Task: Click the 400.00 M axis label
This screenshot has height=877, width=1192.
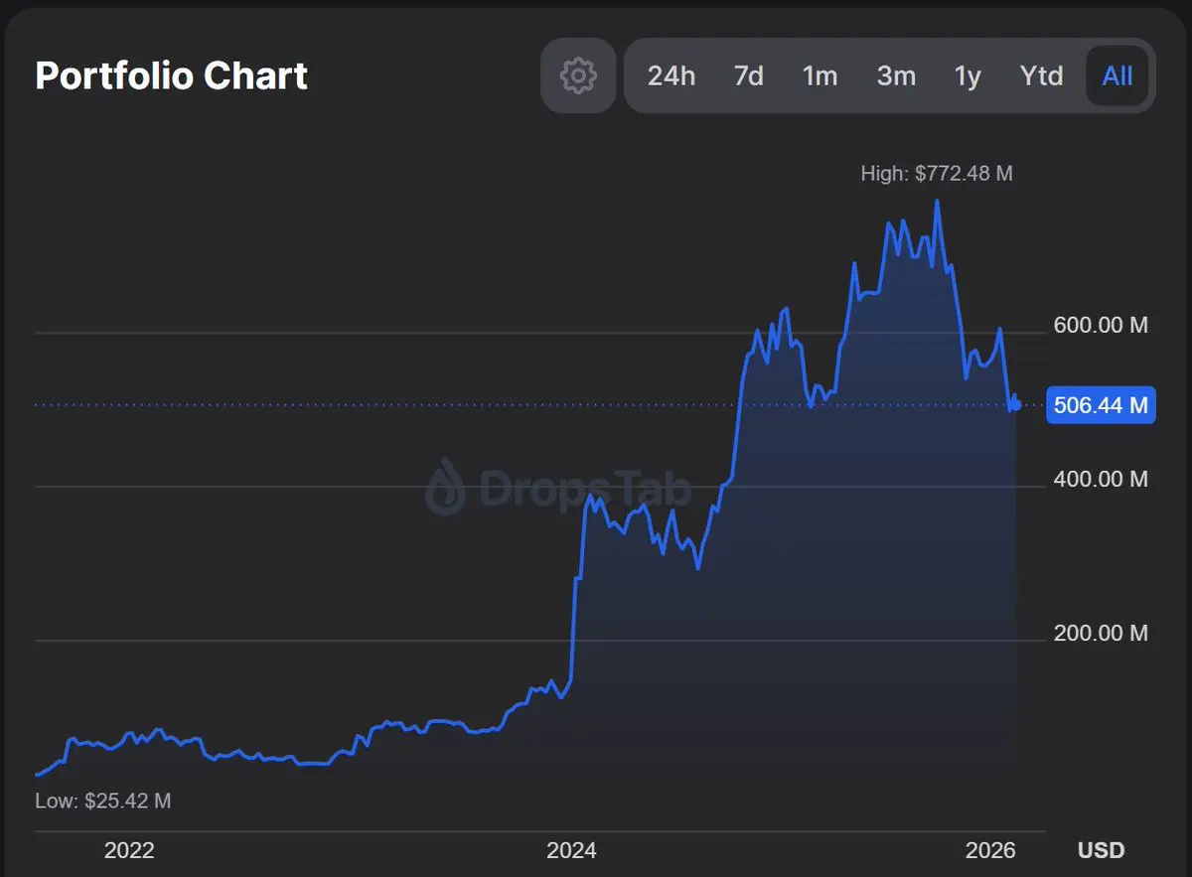Action: tap(1101, 480)
